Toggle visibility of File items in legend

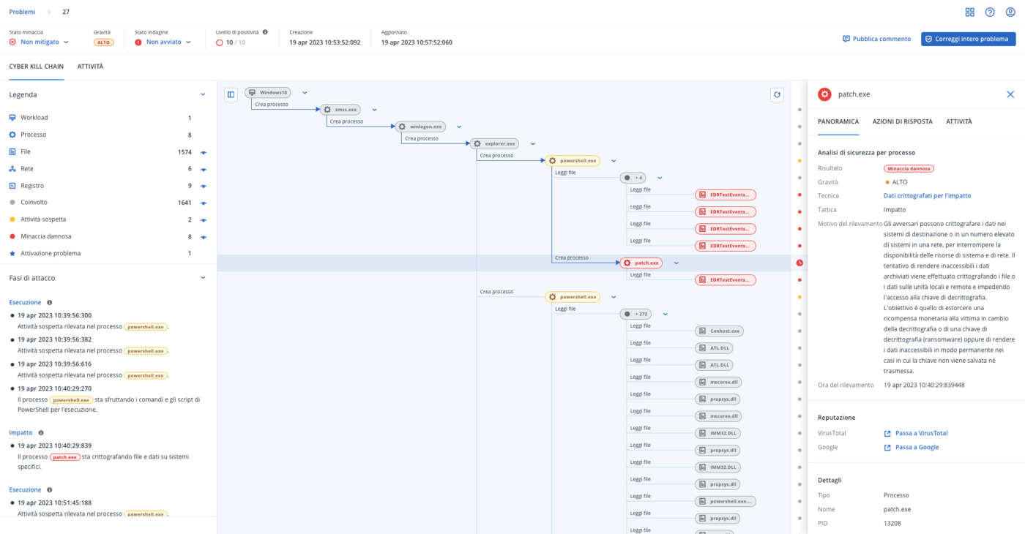click(x=204, y=152)
